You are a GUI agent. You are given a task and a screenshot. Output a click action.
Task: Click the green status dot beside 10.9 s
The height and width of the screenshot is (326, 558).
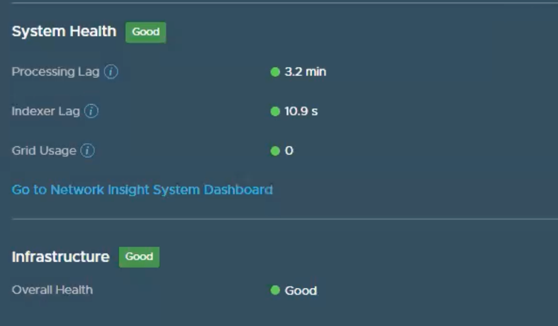click(x=275, y=111)
